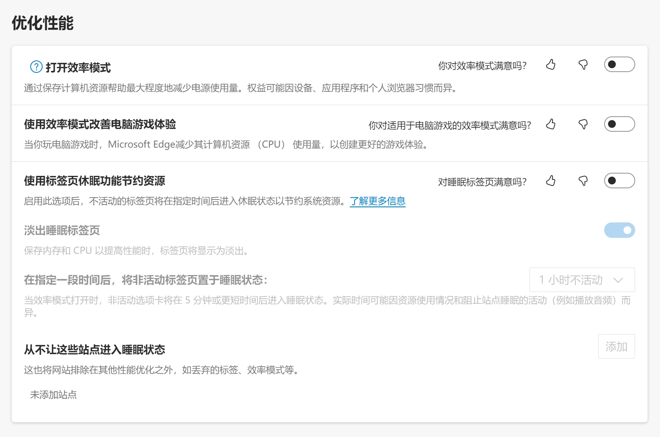Click the 在指定一段时间后 sleep timer label
660x437 pixels.
146,280
